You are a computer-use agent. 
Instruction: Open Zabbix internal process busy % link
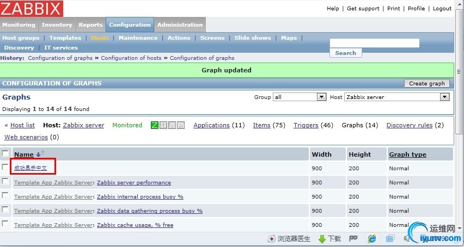[x=141, y=197]
